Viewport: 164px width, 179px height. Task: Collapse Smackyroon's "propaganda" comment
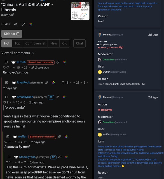(x=7, y=97)
